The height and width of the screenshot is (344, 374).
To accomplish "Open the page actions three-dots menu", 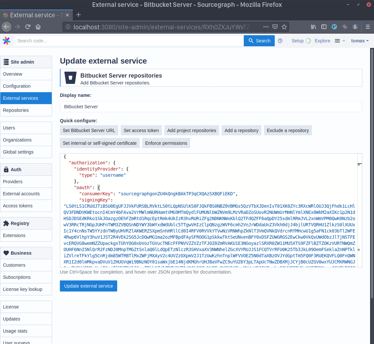I will click(x=266, y=27).
